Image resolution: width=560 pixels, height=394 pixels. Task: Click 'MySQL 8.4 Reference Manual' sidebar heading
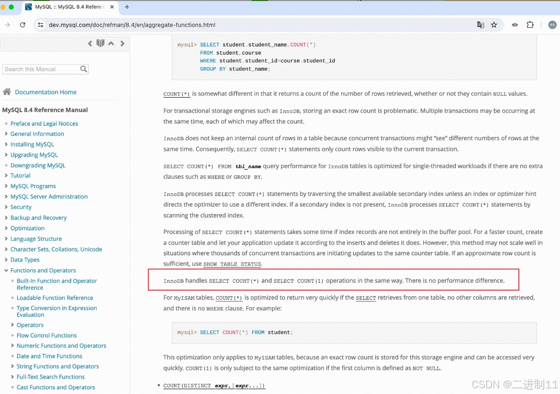[x=45, y=110]
